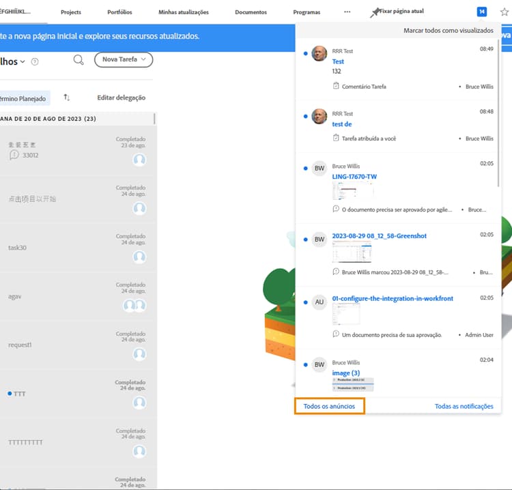Select the task30 work item
The image size is (512, 490).
(x=77, y=248)
